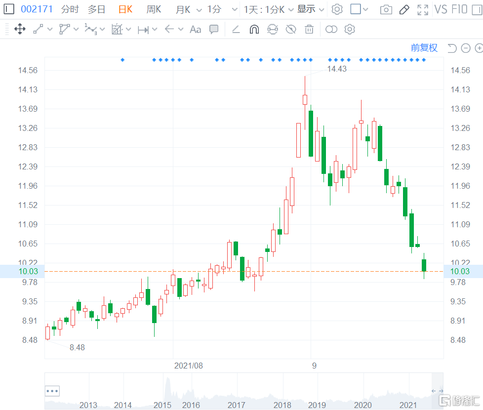483x410 pixels.
Task: Click the zoom out minus circle
Action: (x=465, y=48)
